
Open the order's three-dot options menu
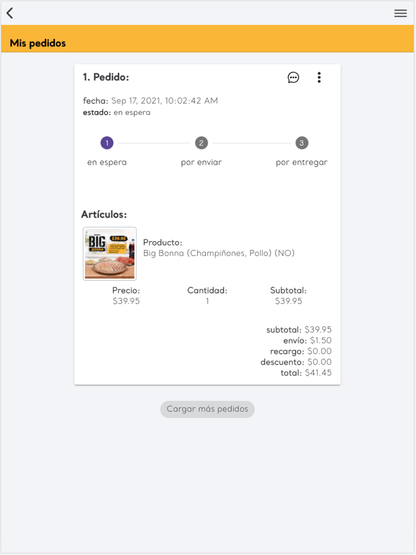coord(319,77)
